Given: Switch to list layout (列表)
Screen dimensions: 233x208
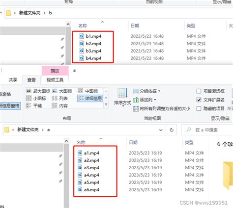Looking at the screenshot, I should [59, 98].
